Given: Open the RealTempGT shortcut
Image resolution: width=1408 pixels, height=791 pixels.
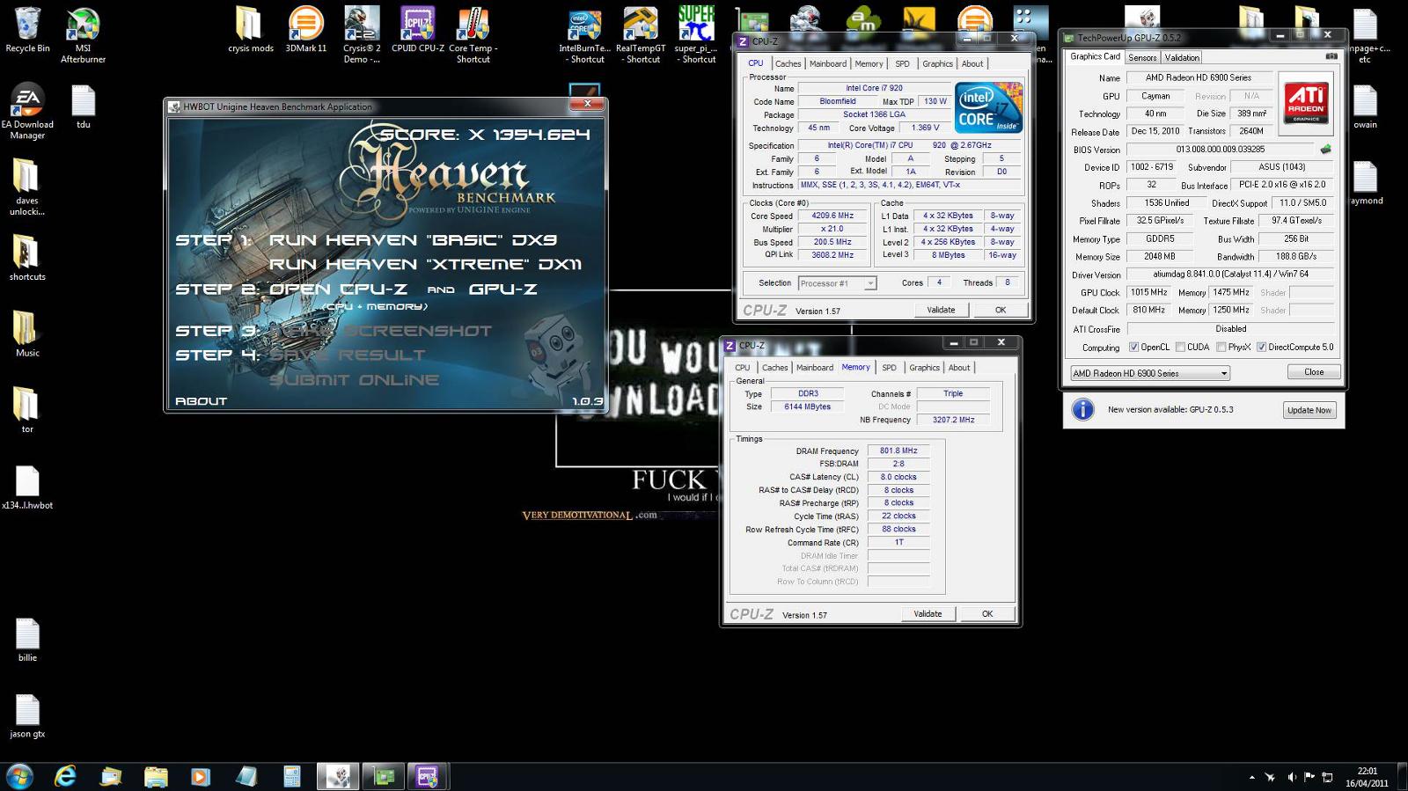Looking at the screenshot, I should coord(641,35).
